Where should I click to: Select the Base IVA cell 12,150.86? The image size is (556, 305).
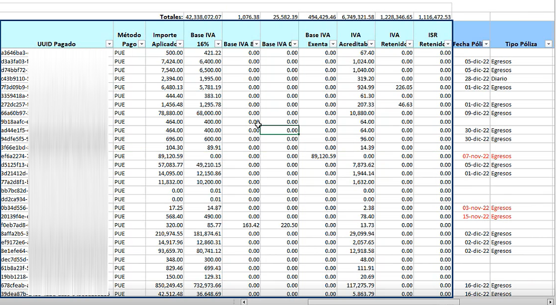tap(203, 173)
